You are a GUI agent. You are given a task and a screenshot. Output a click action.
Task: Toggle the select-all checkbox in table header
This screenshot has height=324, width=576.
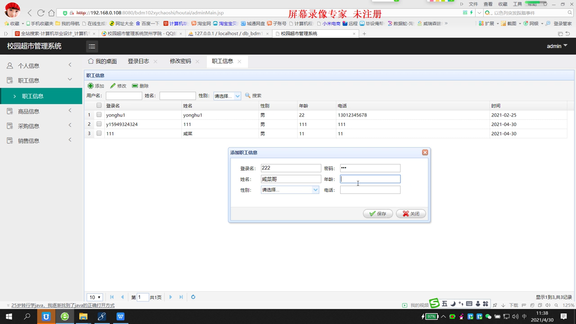point(99,105)
